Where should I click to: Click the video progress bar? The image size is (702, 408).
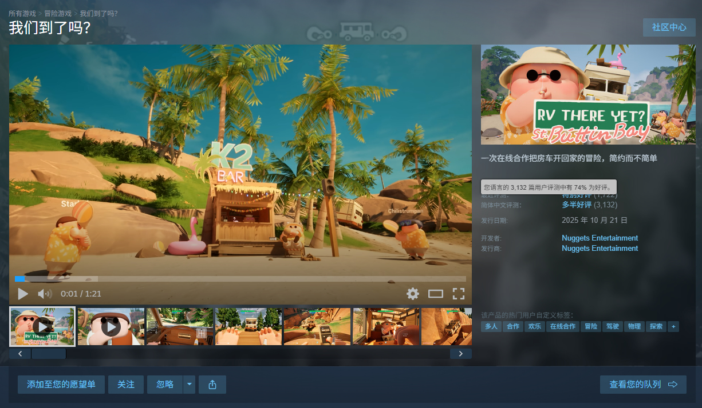click(x=240, y=279)
